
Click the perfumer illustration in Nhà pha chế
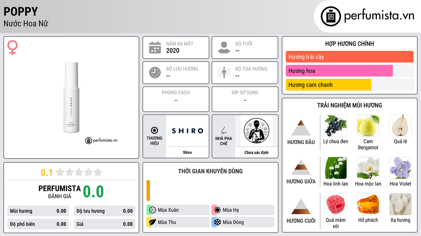(x=257, y=131)
